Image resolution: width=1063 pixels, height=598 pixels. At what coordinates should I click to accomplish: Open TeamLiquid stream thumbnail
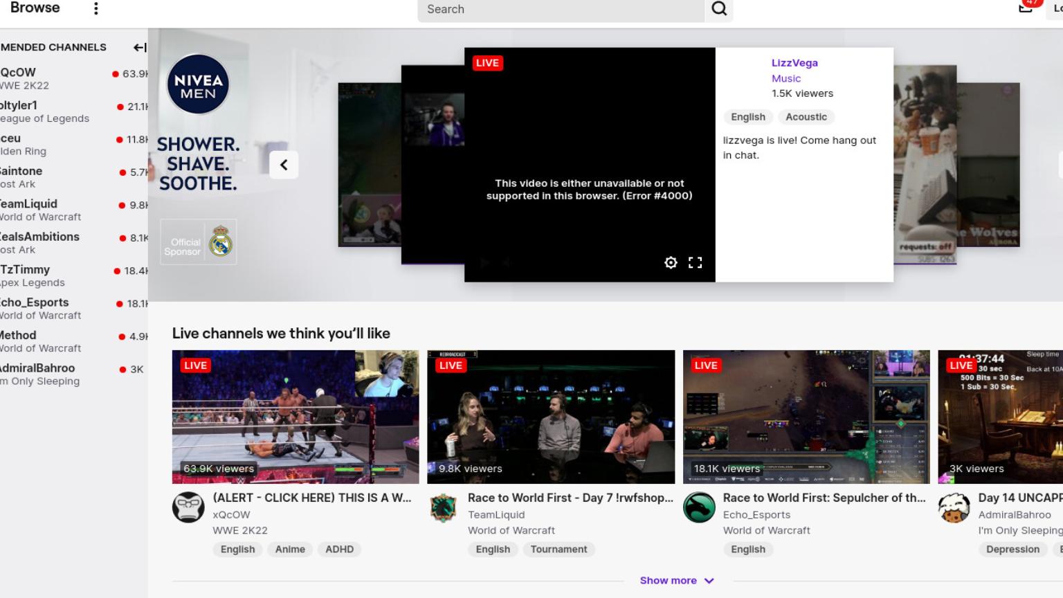pyautogui.click(x=551, y=417)
